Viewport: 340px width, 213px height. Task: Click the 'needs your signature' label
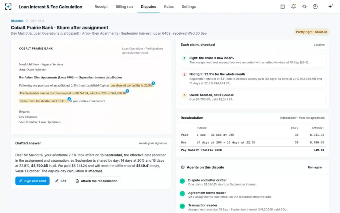click(x=153, y=143)
